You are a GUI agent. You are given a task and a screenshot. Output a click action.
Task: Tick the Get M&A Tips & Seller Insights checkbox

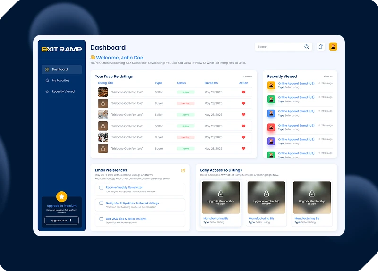pos(101,219)
